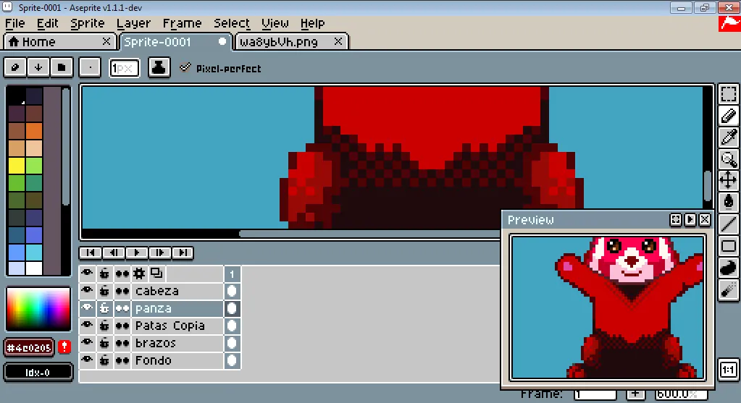Click the square brush shape button
741x403 pixels.
(x=62, y=67)
